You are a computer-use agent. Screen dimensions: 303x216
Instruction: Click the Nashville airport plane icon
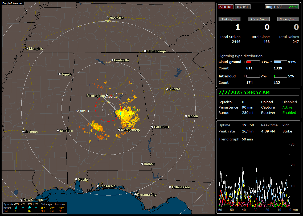click(x=108, y=18)
